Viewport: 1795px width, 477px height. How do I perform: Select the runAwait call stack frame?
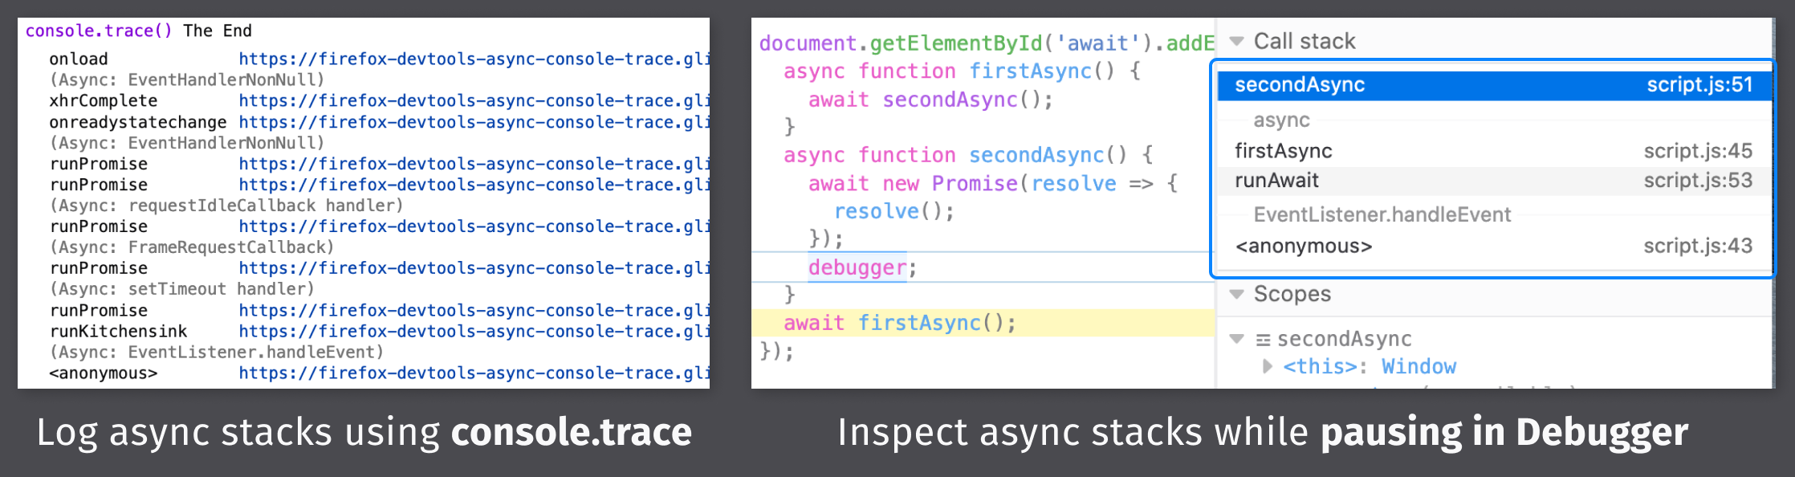pyautogui.click(x=1495, y=181)
